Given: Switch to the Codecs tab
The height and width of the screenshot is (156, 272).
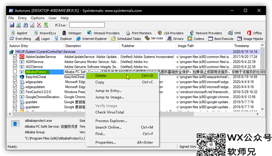Looking at the screenshot, I should 196,39.
